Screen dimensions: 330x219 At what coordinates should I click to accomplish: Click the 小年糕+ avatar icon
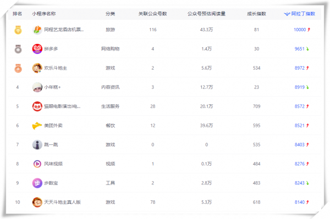[37, 87]
